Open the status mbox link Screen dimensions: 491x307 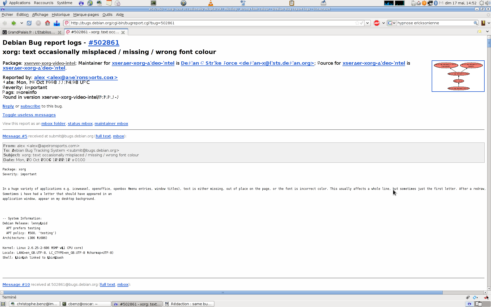point(80,124)
